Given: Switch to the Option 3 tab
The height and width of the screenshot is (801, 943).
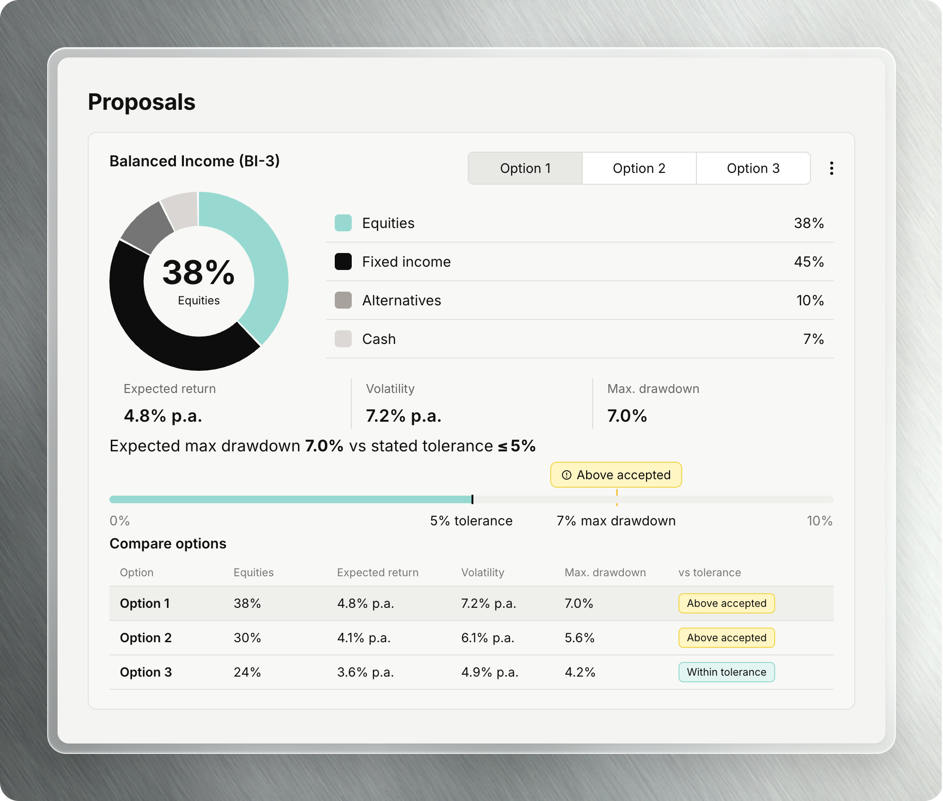Looking at the screenshot, I should click(x=753, y=168).
